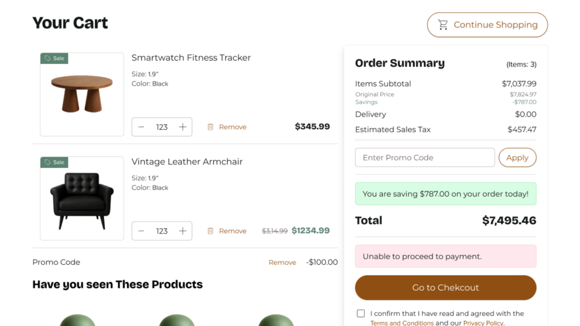Open the Vintage Leather Armchair product title
Screen dimensions: 580x326
point(187,162)
